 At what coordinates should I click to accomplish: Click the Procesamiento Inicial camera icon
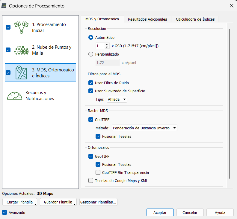21,27
